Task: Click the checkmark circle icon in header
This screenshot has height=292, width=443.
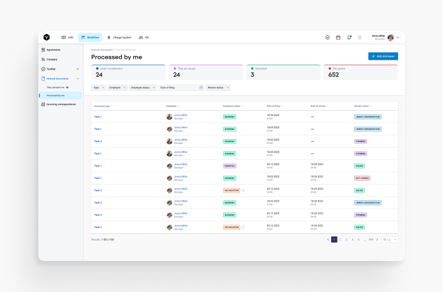Action: coord(327,37)
